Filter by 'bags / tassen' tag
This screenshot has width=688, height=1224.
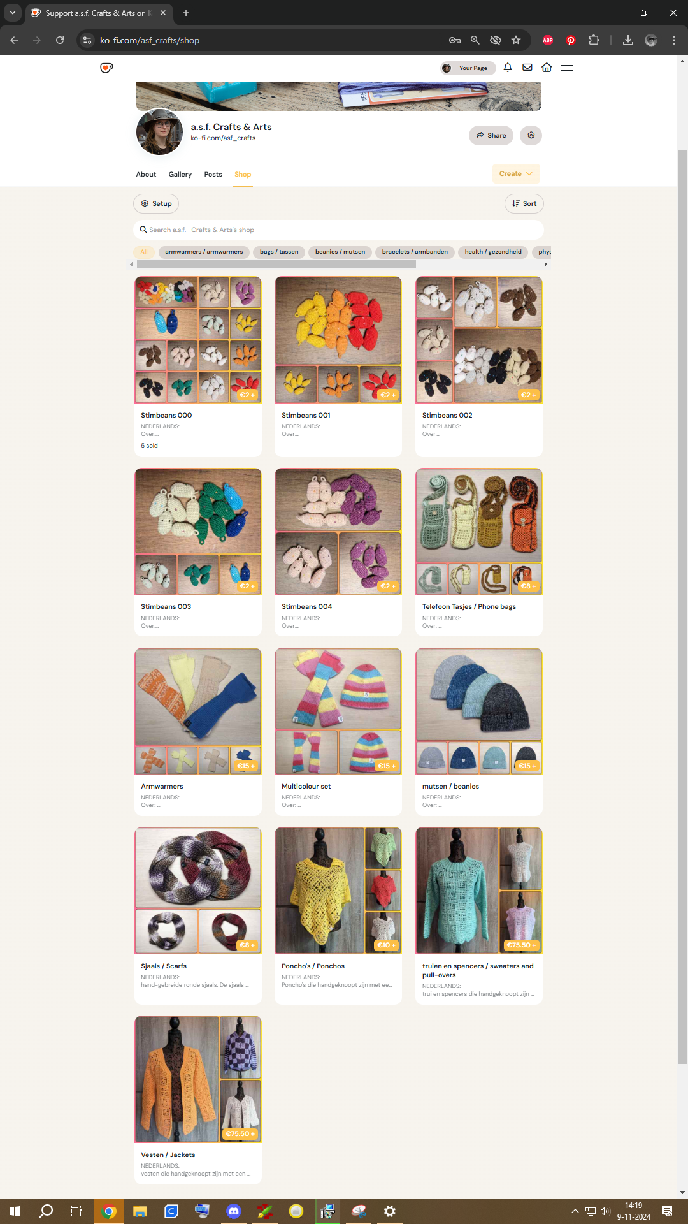pyautogui.click(x=279, y=252)
